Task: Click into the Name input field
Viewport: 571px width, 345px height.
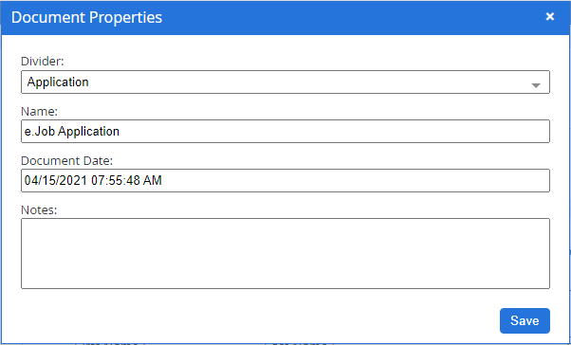Action: [285, 132]
